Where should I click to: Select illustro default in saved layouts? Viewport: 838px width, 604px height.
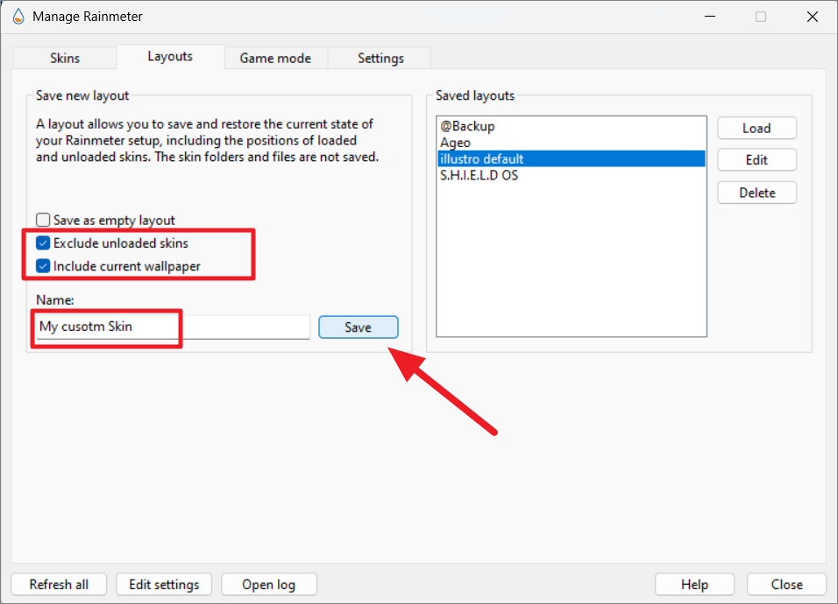[x=572, y=159]
